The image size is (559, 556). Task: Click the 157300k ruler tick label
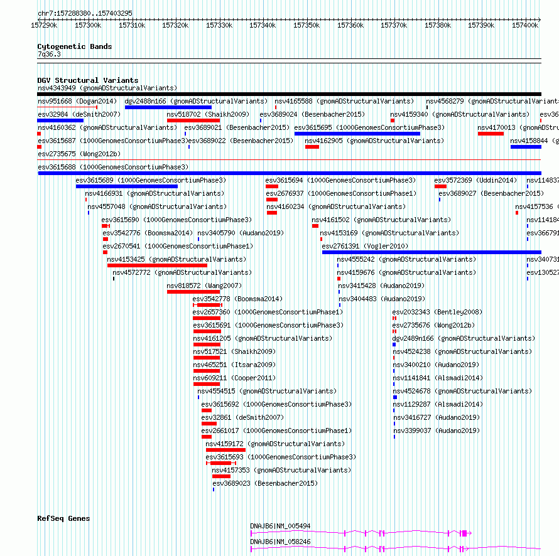[88, 25]
